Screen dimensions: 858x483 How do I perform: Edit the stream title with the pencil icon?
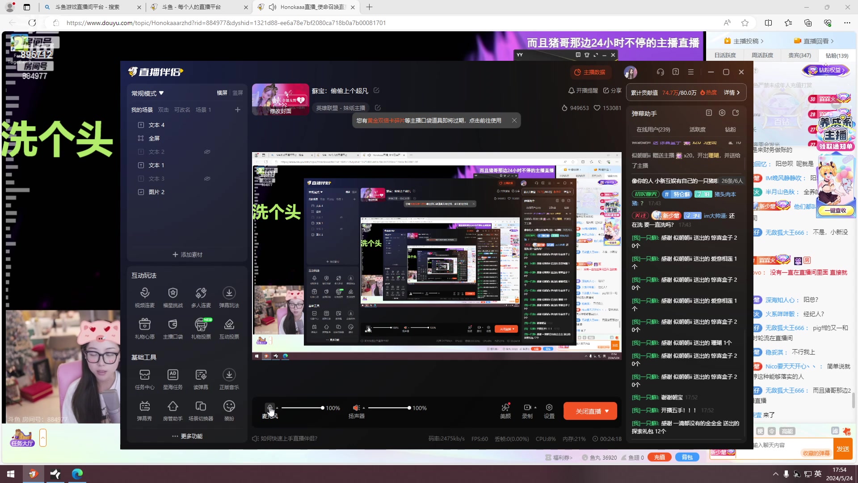[x=376, y=90]
